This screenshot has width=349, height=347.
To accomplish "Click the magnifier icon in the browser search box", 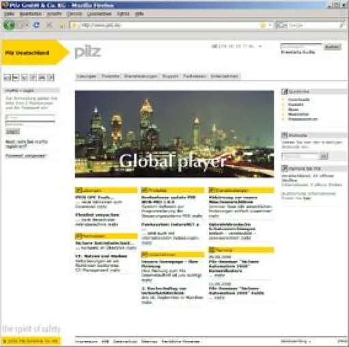I will (341, 25).
